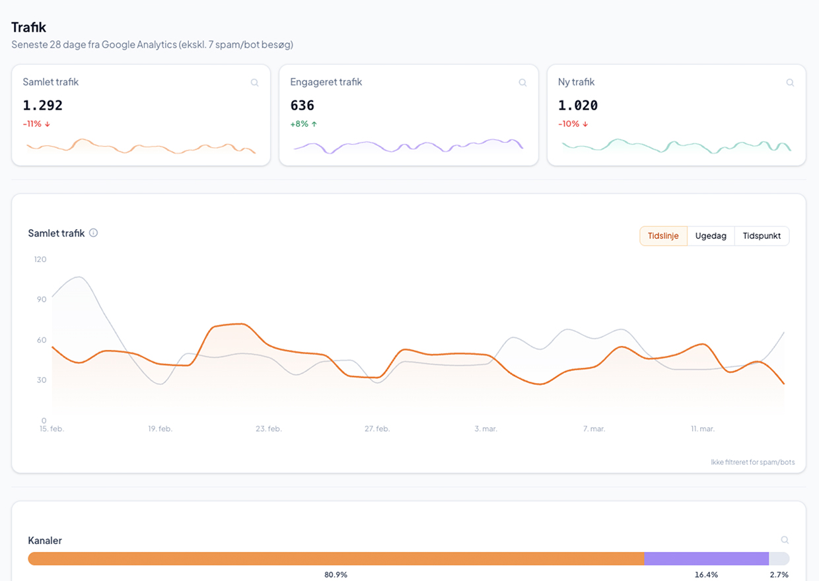Click the red down arrow beside -10%

point(584,123)
